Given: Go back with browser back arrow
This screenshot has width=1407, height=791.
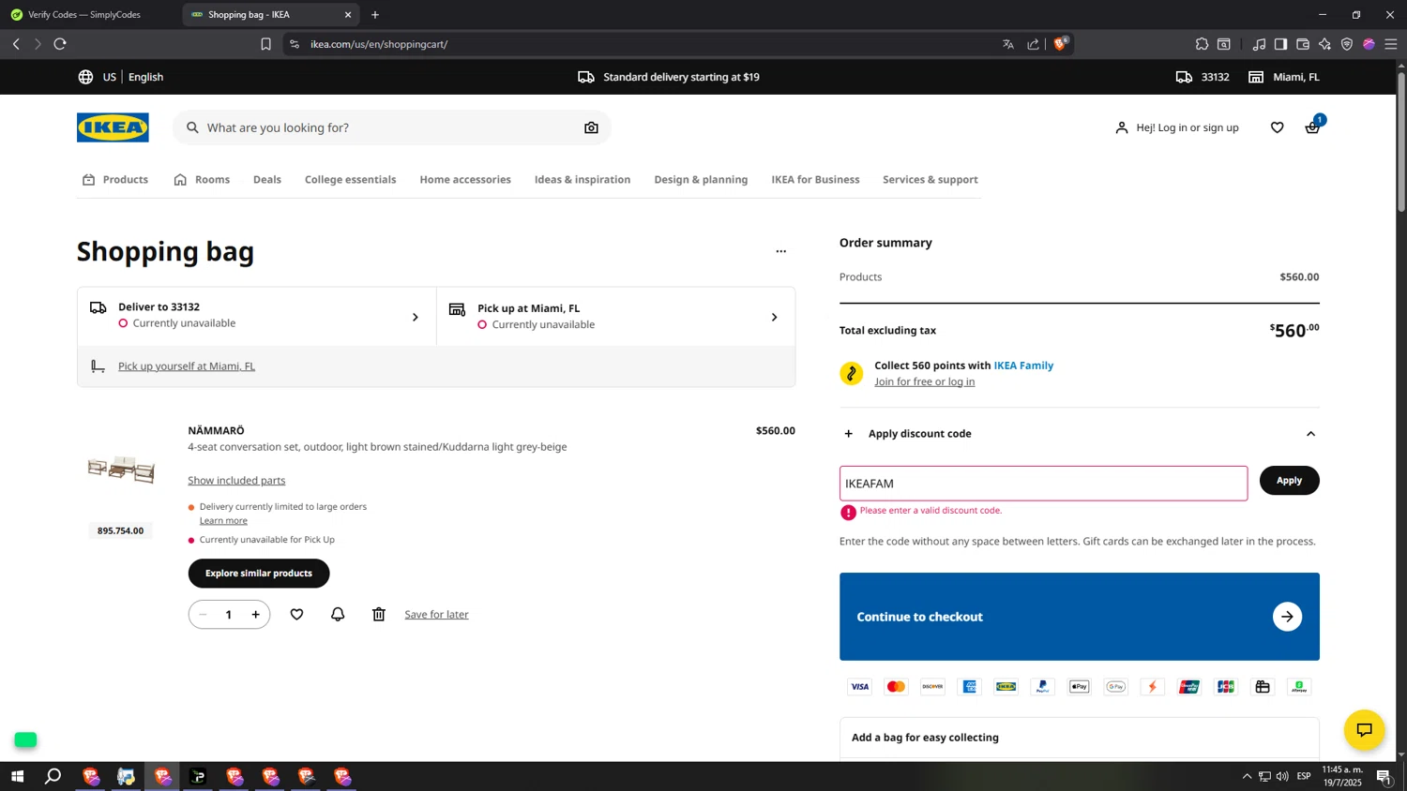Looking at the screenshot, I should click(x=16, y=44).
